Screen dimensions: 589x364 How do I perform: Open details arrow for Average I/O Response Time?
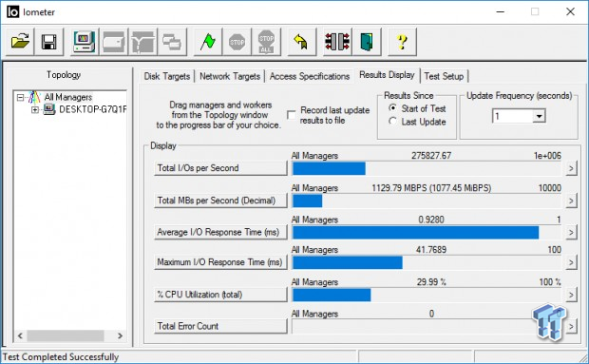point(571,232)
